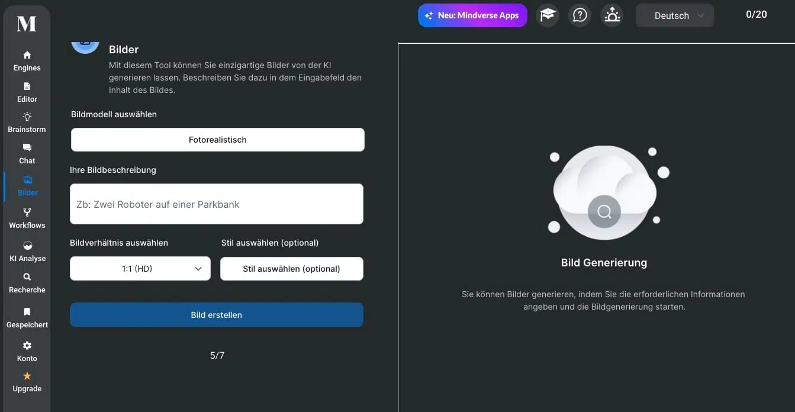Open the Editor document icon
This screenshot has width=795, height=412.
(x=27, y=86)
